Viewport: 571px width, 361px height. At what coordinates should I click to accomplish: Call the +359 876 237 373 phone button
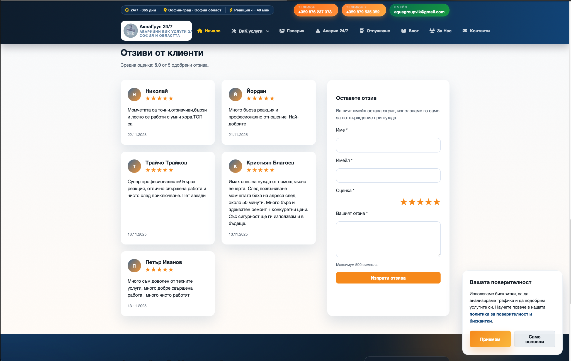pos(315,10)
